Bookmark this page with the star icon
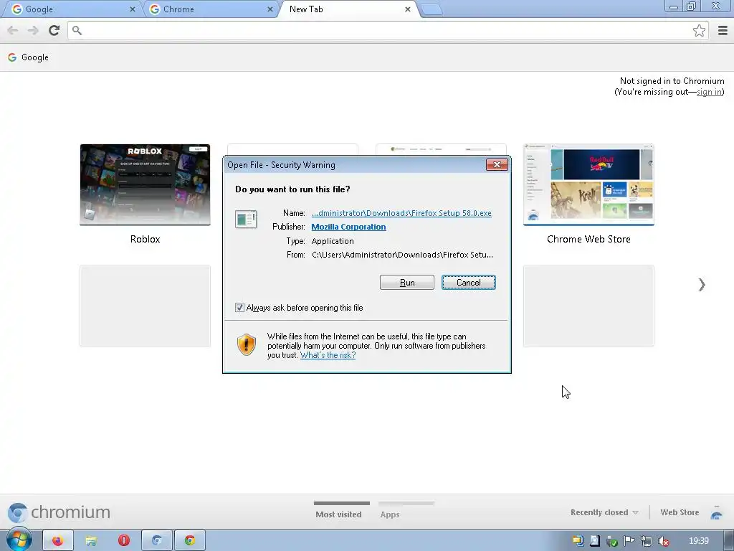This screenshot has height=551, width=734. [699, 30]
